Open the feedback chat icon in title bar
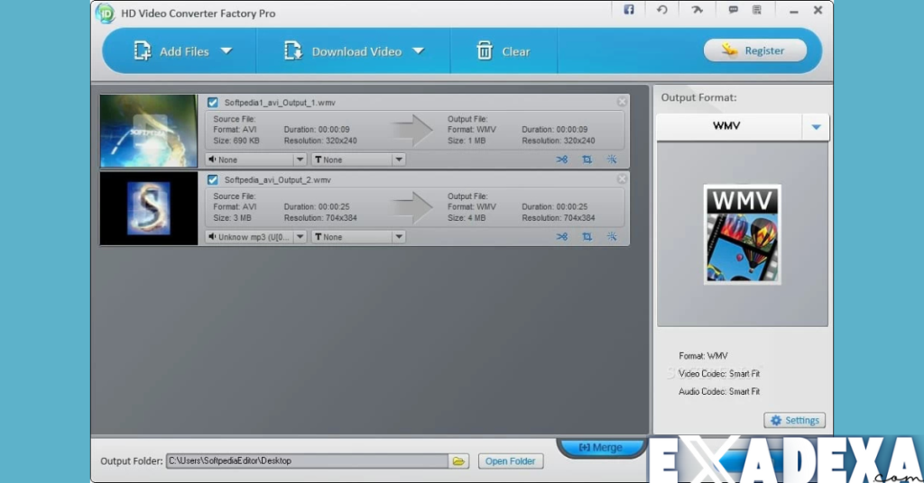The height and width of the screenshot is (483, 924). 733,10
